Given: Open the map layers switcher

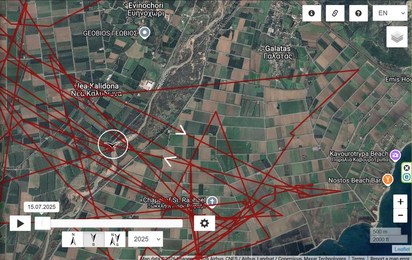Looking at the screenshot, I should pos(397,37).
